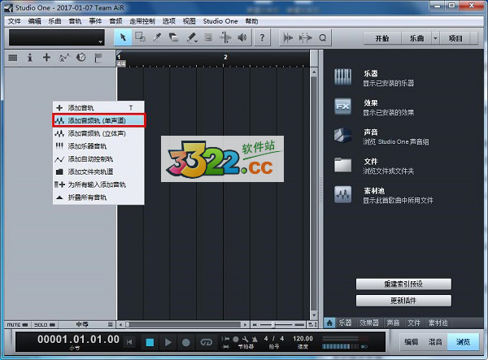488x360 pixels.
Task: Toggle the global MUTE button
Action: tap(12, 323)
